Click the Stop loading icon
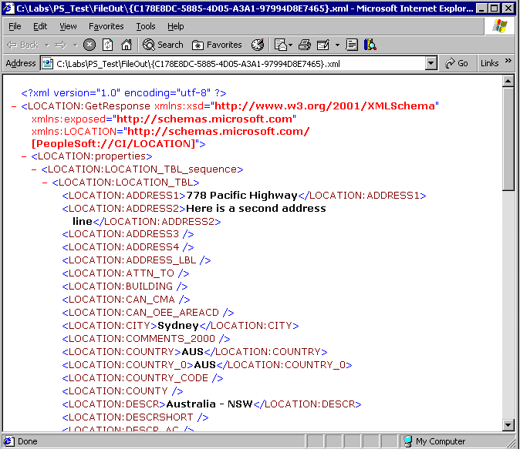 [89, 45]
